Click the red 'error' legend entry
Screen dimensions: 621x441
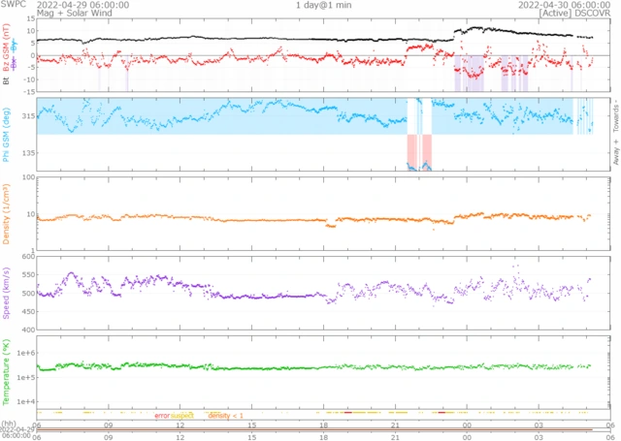161,415
